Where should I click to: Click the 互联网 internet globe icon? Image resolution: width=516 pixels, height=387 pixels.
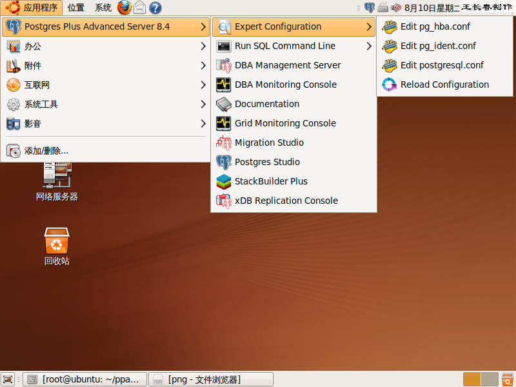[14, 85]
